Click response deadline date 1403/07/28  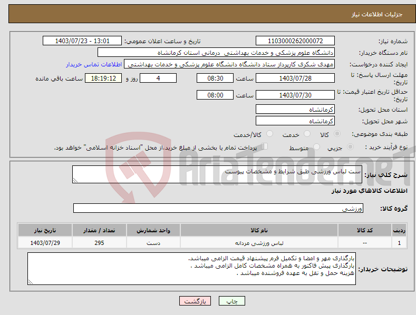click(295, 78)
